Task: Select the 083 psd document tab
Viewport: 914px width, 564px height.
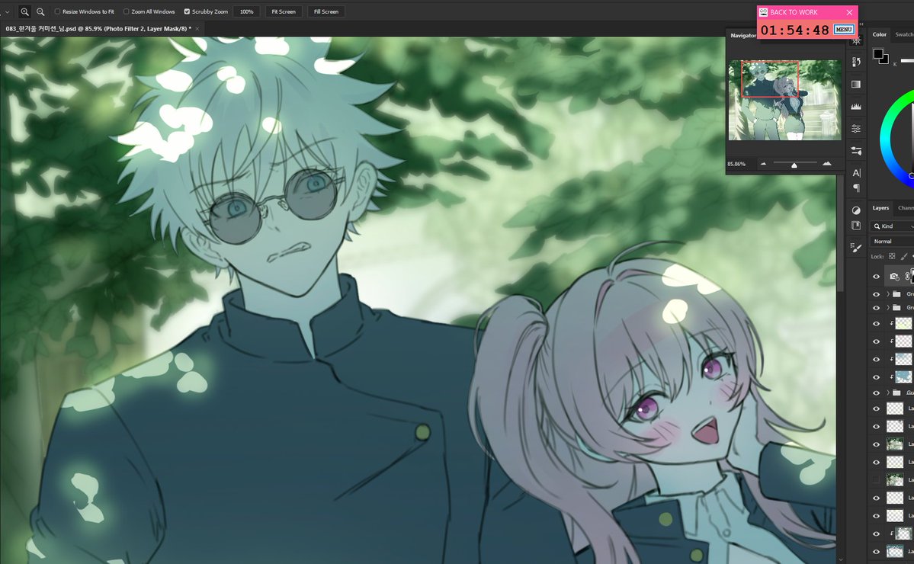Action: click(98, 28)
